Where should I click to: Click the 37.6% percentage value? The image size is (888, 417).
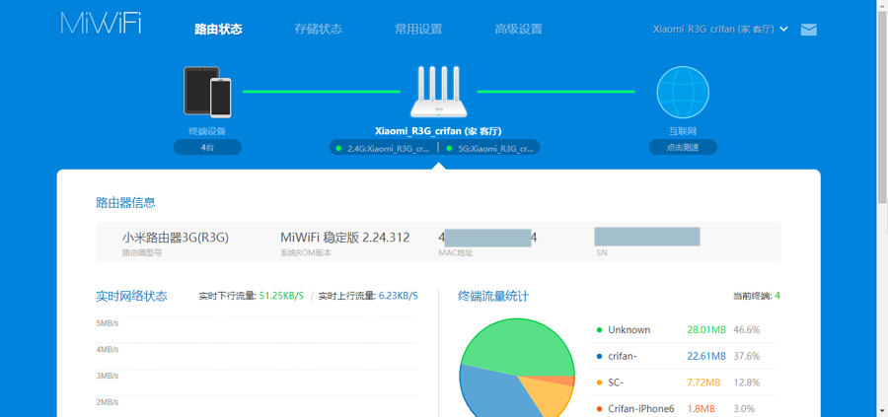[x=747, y=357]
